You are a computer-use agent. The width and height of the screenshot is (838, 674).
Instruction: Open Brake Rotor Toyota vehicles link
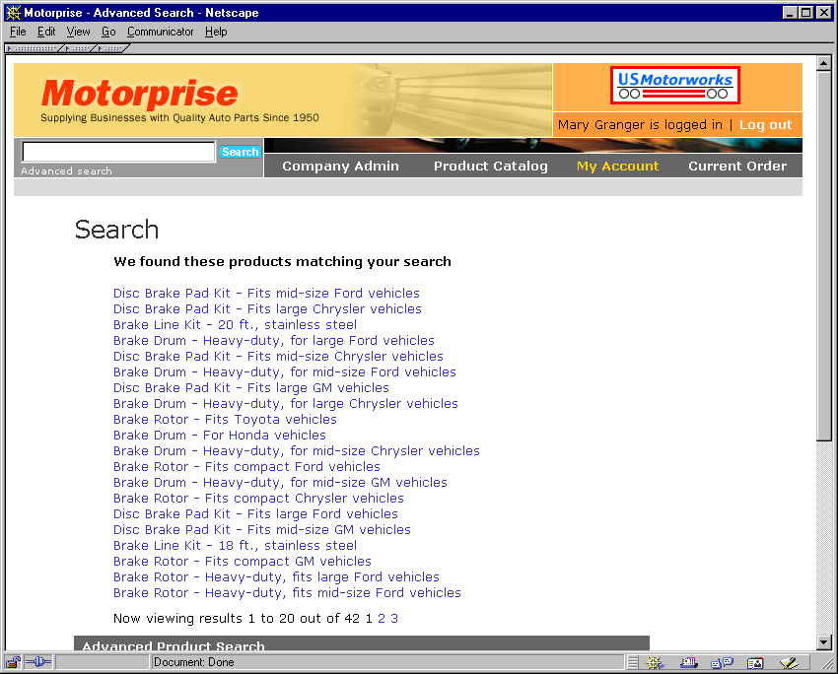pyautogui.click(x=225, y=419)
